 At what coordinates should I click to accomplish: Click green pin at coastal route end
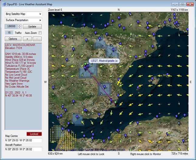pos(115,102)
